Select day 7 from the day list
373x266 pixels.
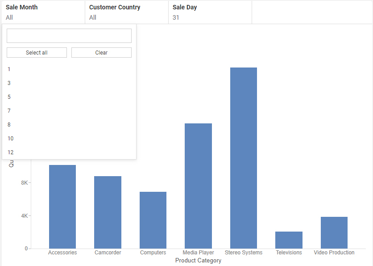[9, 110]
